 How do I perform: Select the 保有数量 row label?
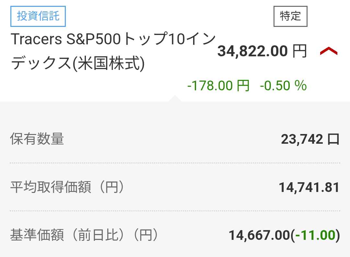tap(37, 139)
